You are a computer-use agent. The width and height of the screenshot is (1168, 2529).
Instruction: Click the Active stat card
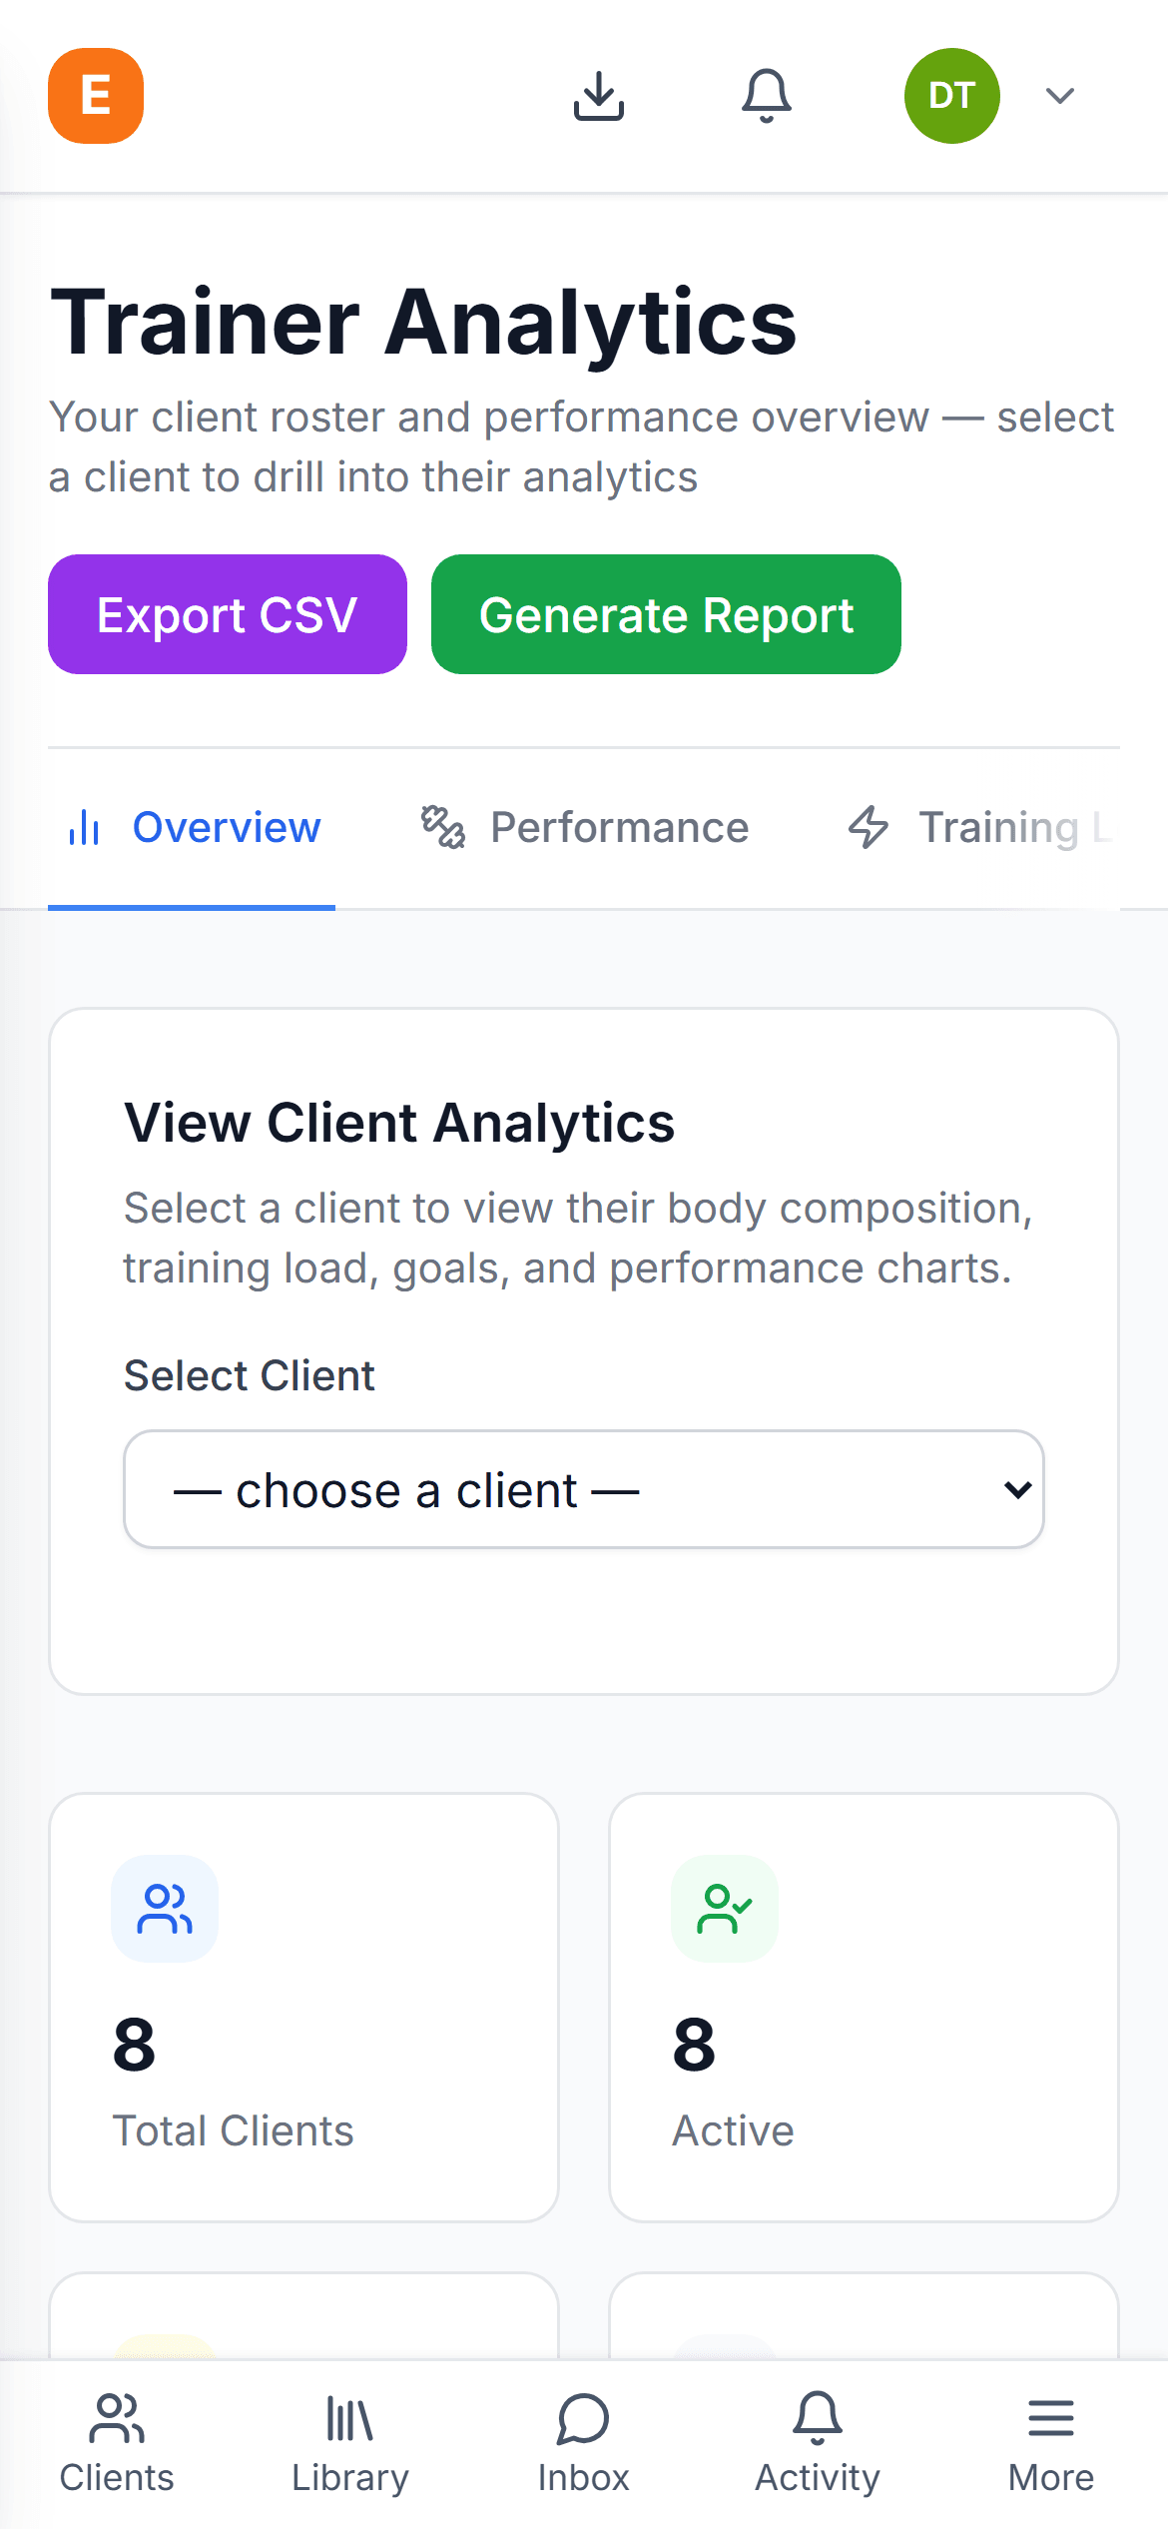coord(864,2008)
